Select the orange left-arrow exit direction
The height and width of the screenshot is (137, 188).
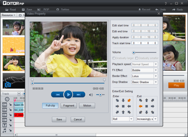click(x=141, y=106)
